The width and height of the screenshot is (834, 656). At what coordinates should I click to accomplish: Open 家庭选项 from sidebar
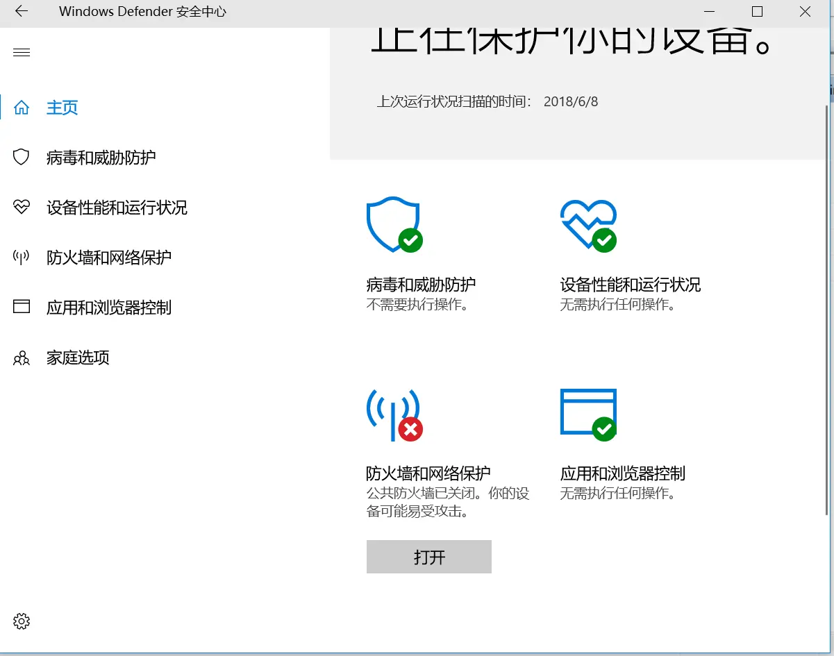click(x=78, y=358)
